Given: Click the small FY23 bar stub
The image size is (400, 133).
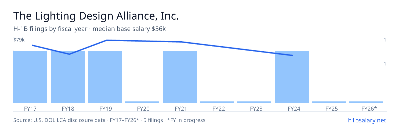Looking at the screenshot, I should pos(254,102).
